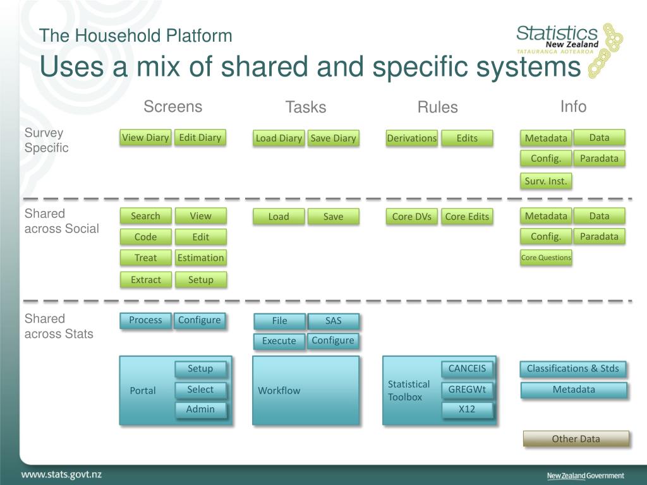The image size is (647, 485).
Task: Choose the Core Edits box
Action: pos(467,217)
